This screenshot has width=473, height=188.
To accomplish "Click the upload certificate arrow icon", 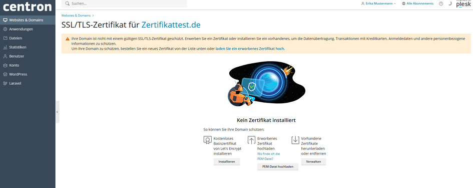I will click(x=251, y=140).
